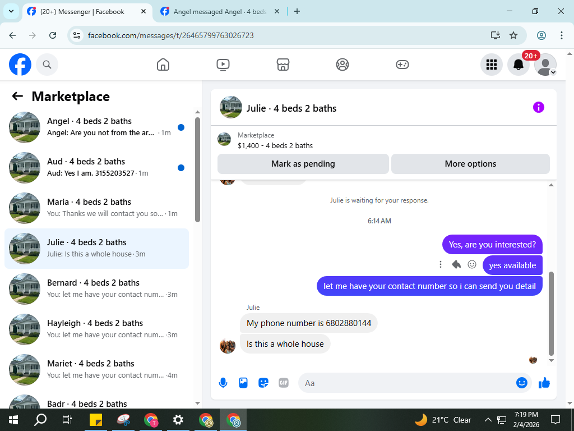Switch to Messenger | Facebook tab
Viewport: 574px width, 431px height.
82,11
